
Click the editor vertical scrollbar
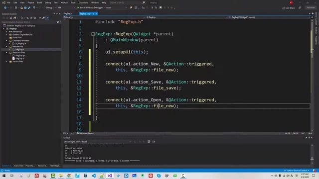coord(312,75)
